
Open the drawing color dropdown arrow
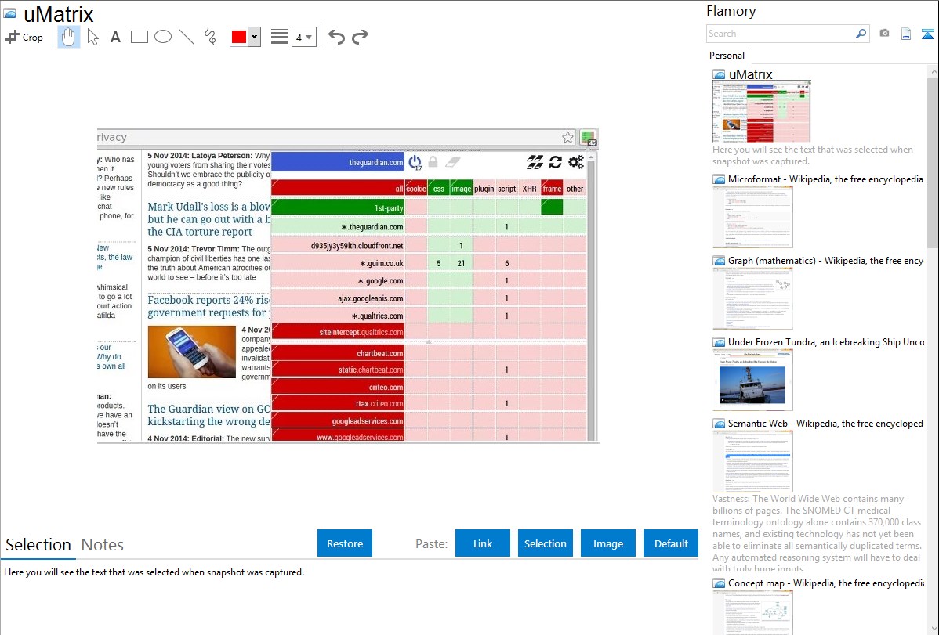coord(254,37)
